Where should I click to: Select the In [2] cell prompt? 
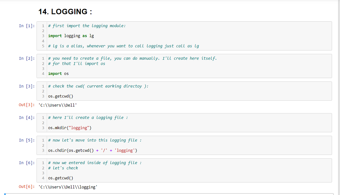[27, 58]
